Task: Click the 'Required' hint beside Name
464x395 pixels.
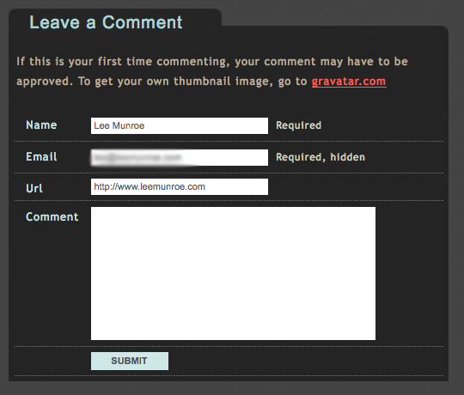Action: click(x=298, y=125)
